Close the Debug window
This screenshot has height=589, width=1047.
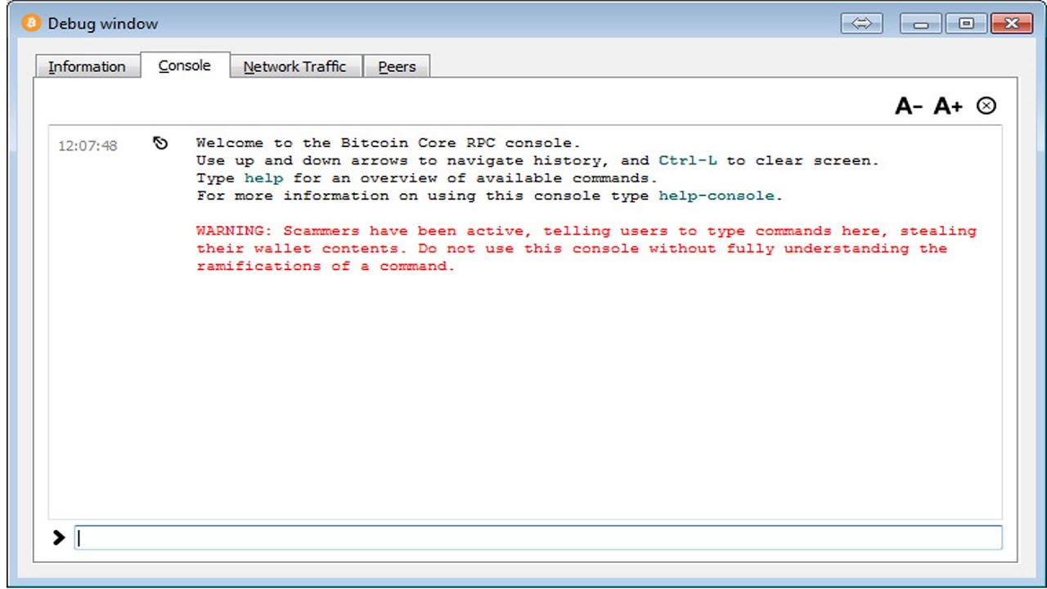[x=1012, y=23]
